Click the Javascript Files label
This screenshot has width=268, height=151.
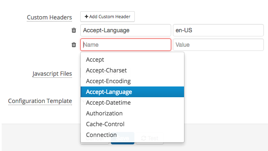click(52, 74)
